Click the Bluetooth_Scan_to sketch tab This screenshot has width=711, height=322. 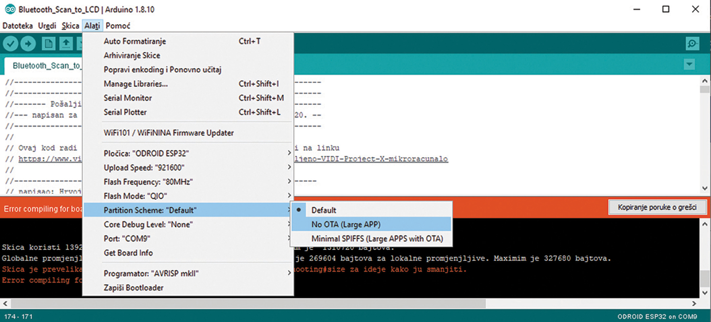pyautogui.click(x=45, y=66)
